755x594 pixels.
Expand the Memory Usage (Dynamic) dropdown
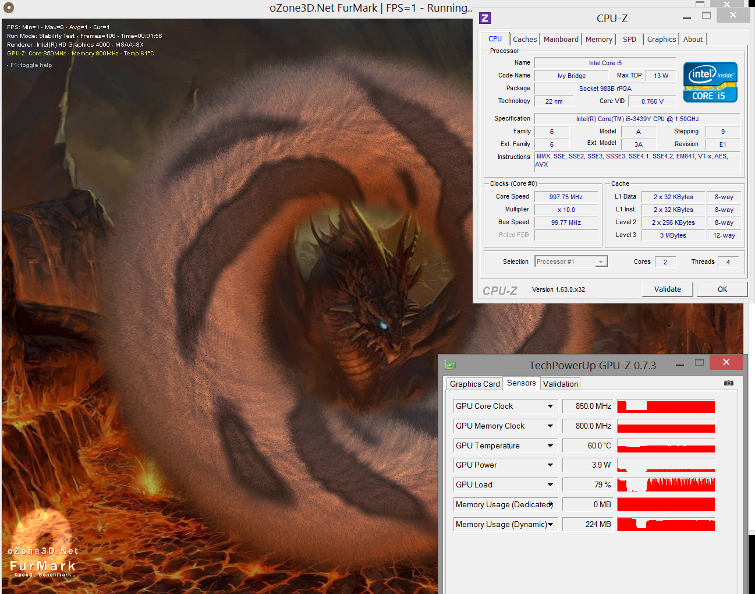pyautogui.click(x=550, y=524)
